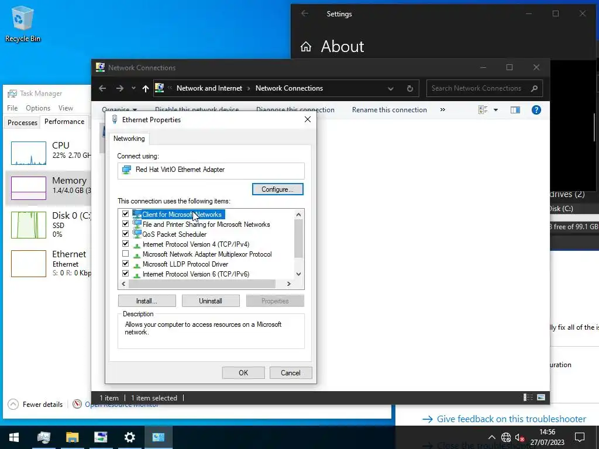Click the muted volume tray icon
The width and height of the screenshot is (599, 449).
519,437
